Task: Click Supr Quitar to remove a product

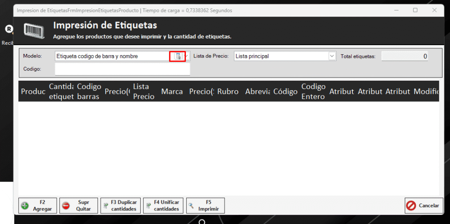Action: (78, 206)
